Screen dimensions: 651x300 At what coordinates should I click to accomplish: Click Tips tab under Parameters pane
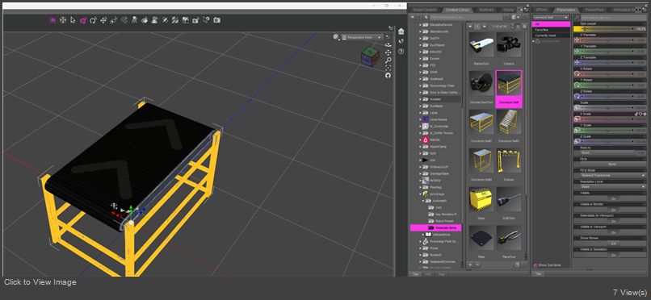(538, 274)
